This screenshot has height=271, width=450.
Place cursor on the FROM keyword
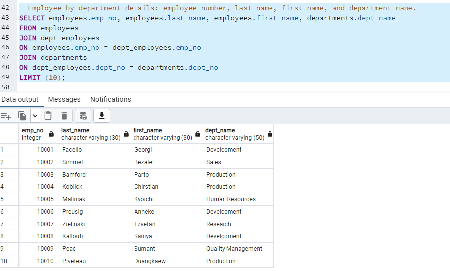[x=28, y=28]
